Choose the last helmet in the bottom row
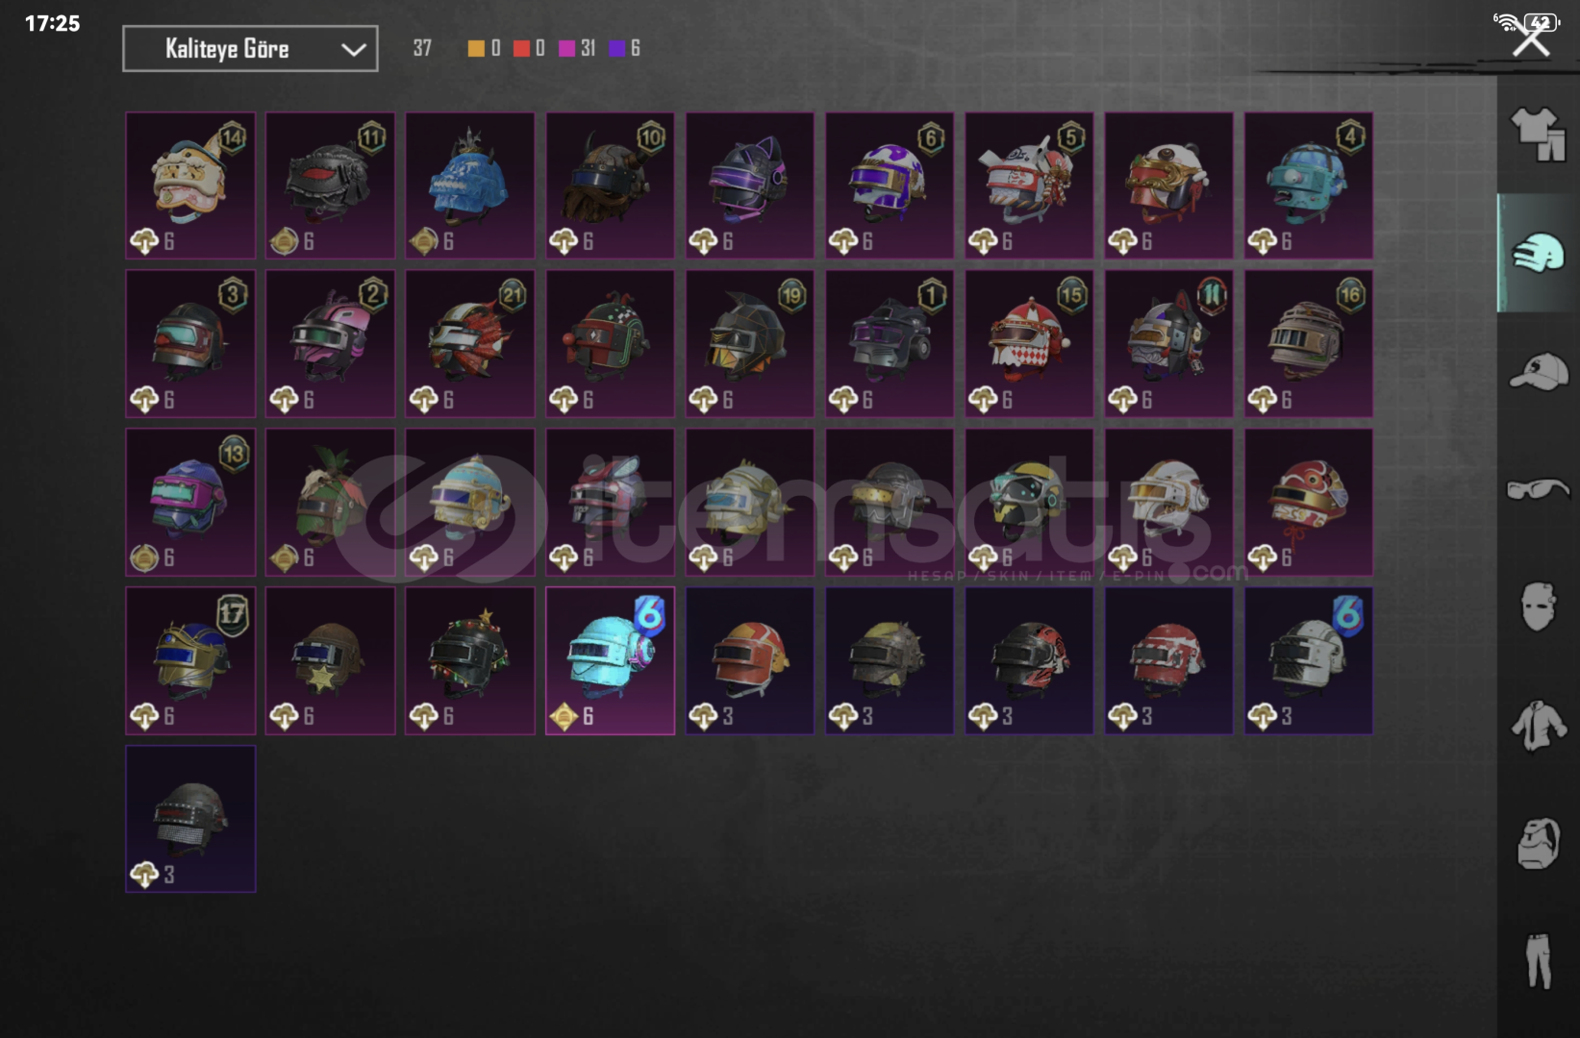The image size is (1580, 1038). 190,819
